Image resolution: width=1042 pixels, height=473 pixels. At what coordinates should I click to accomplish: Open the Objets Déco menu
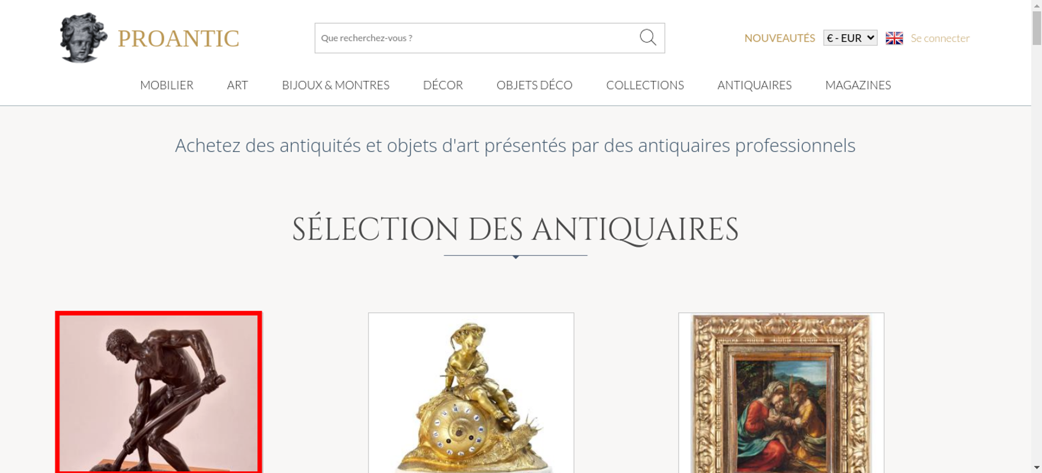[535, 85]
